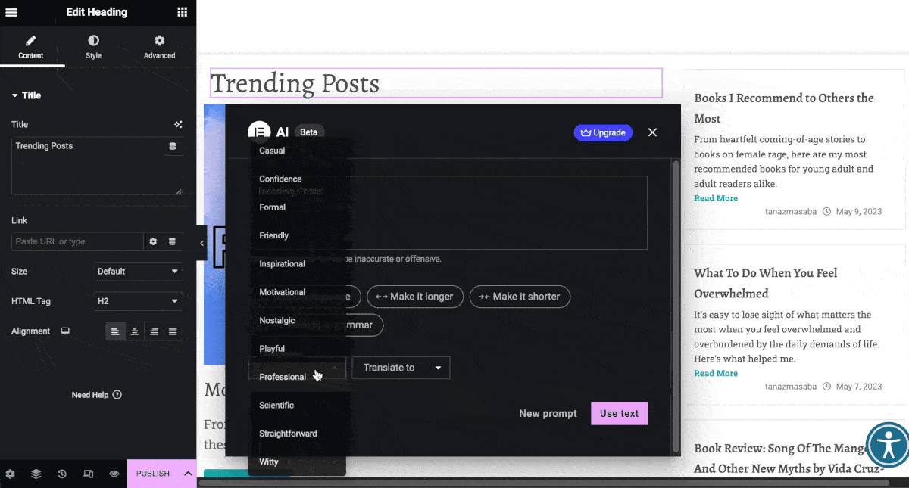
Task: Click the accessibility icon on the page
Action: click(x=888, y=444)
